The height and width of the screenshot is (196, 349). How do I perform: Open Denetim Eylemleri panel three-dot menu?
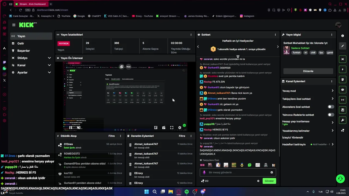[191, 136]
